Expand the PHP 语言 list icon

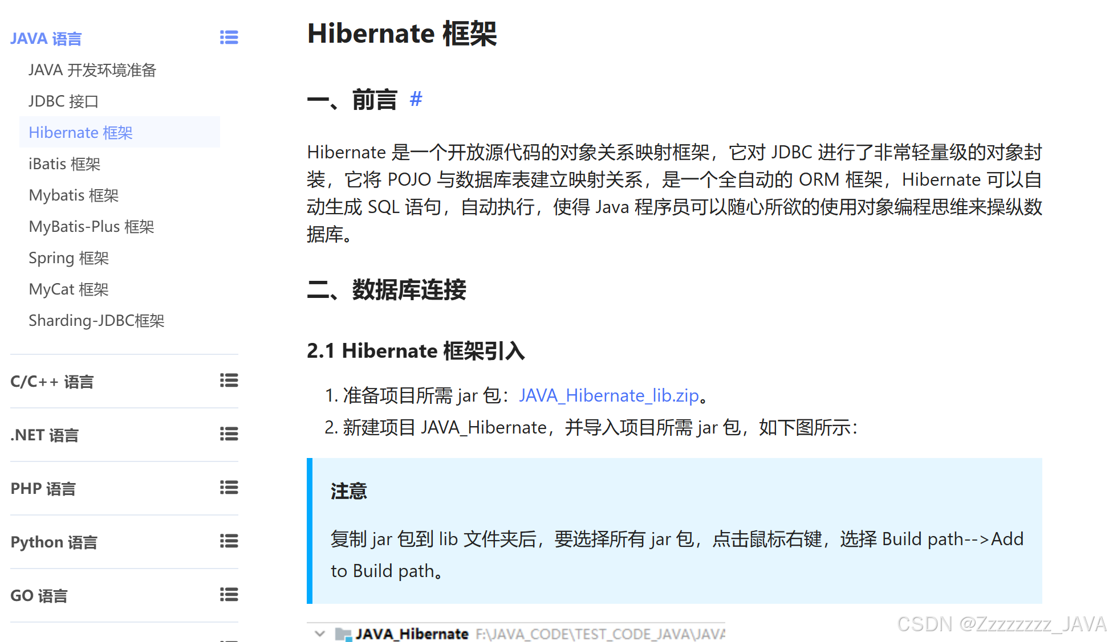[x=229, y=488]
